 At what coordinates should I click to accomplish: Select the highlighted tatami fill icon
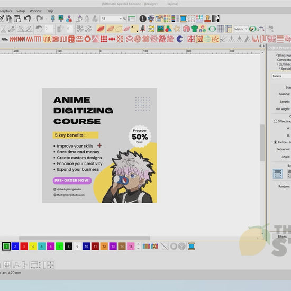pos(47,39)
